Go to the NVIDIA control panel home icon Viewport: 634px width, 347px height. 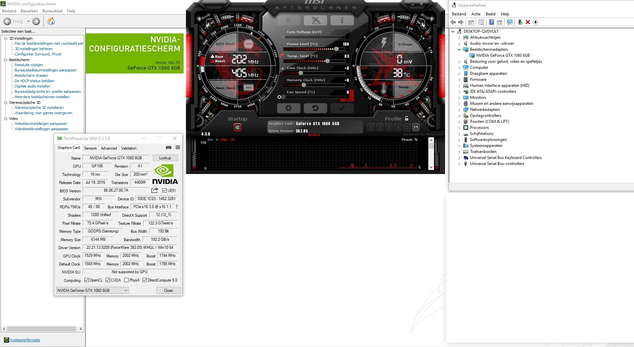(51, 21)
